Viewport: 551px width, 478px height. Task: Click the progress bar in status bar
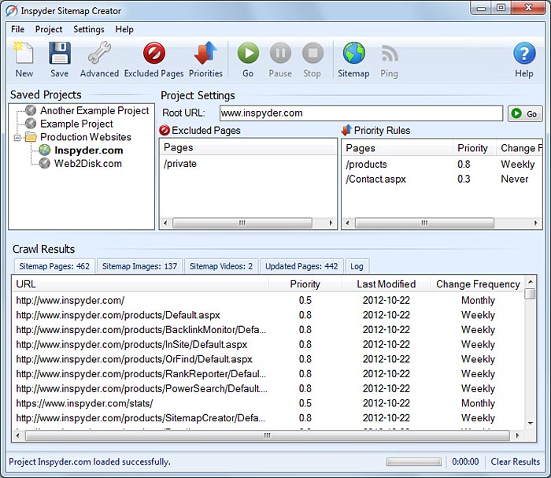coord(413,461)
